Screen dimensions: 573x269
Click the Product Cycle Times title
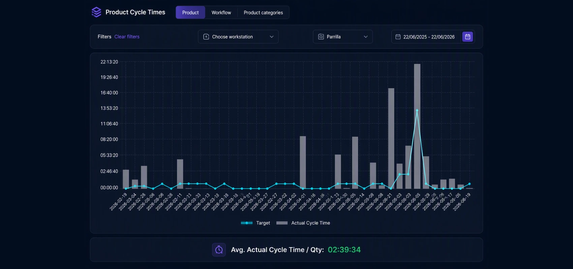coord(135,12)
